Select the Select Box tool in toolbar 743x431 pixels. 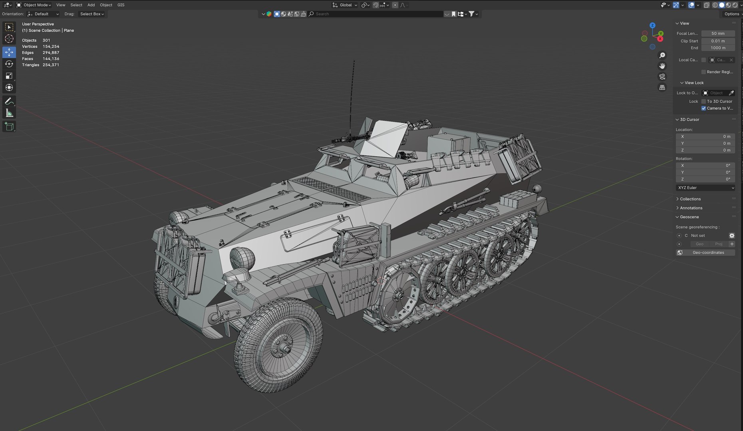point(9,27)
